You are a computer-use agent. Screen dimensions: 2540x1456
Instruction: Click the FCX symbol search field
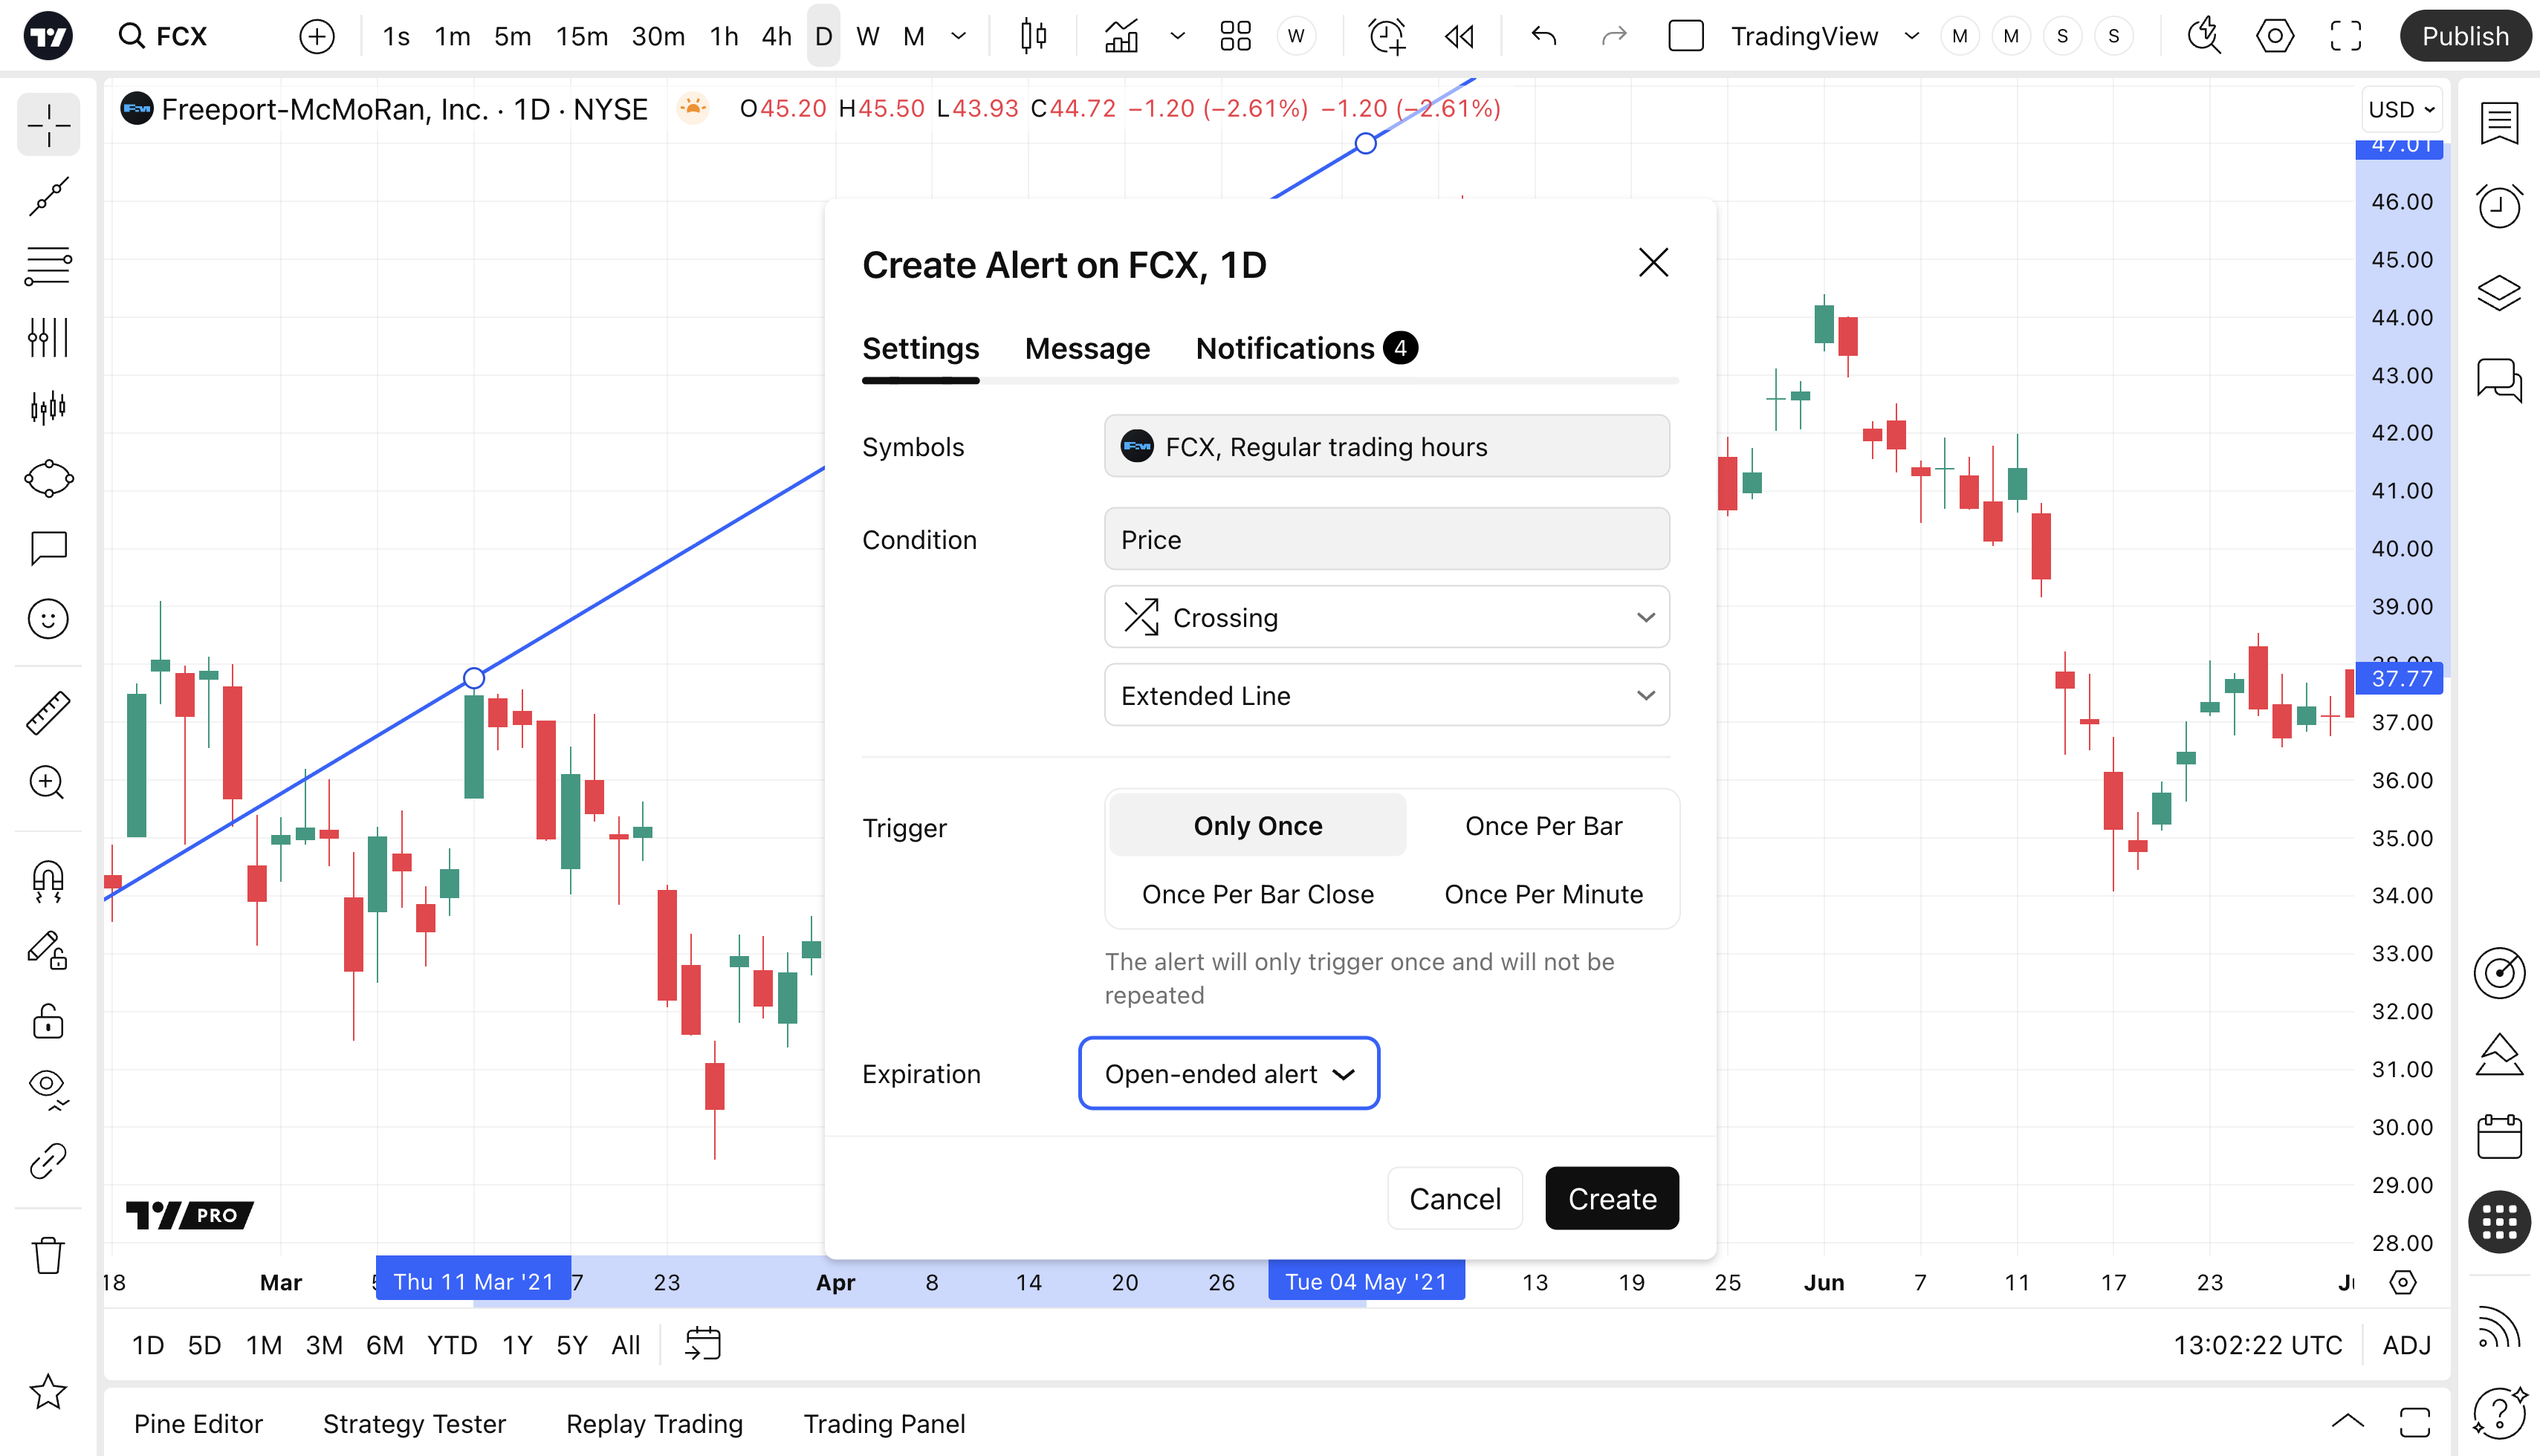point(162,37)
